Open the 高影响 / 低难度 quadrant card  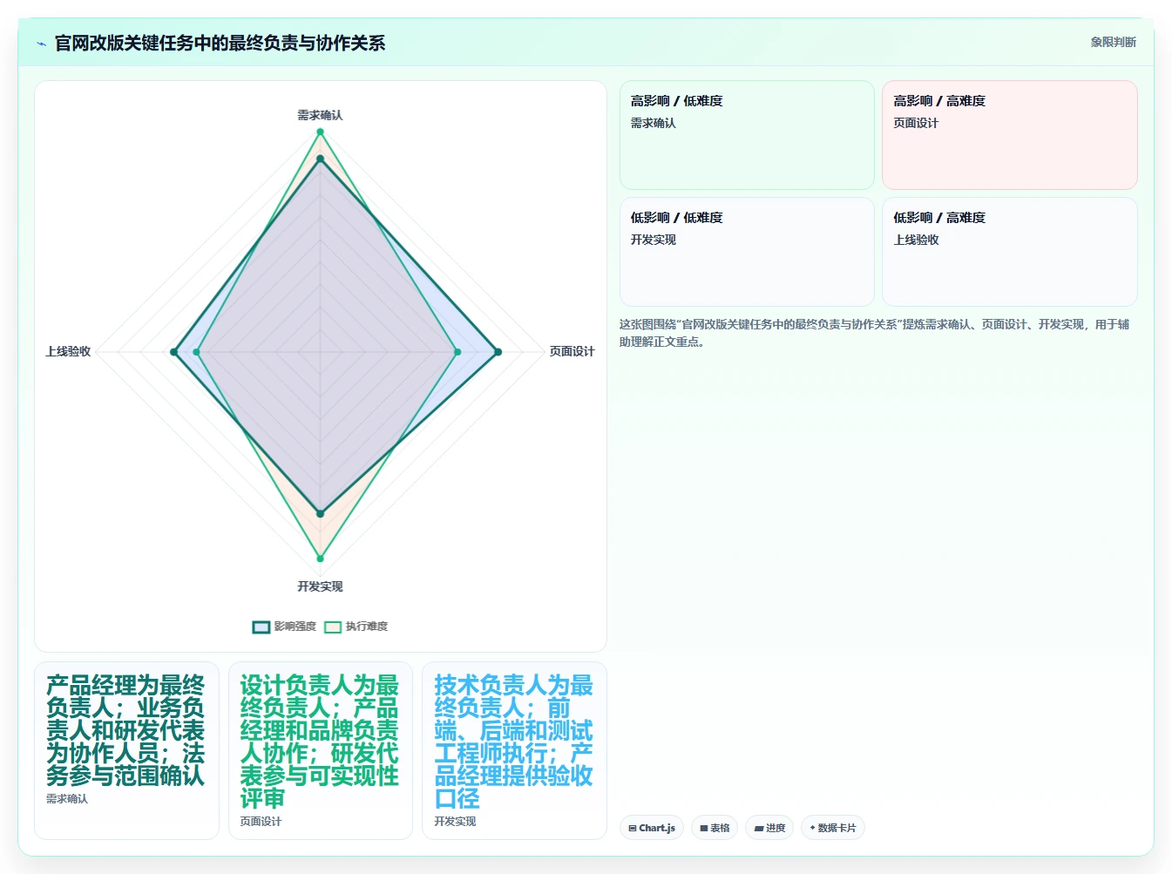(747, 135)
